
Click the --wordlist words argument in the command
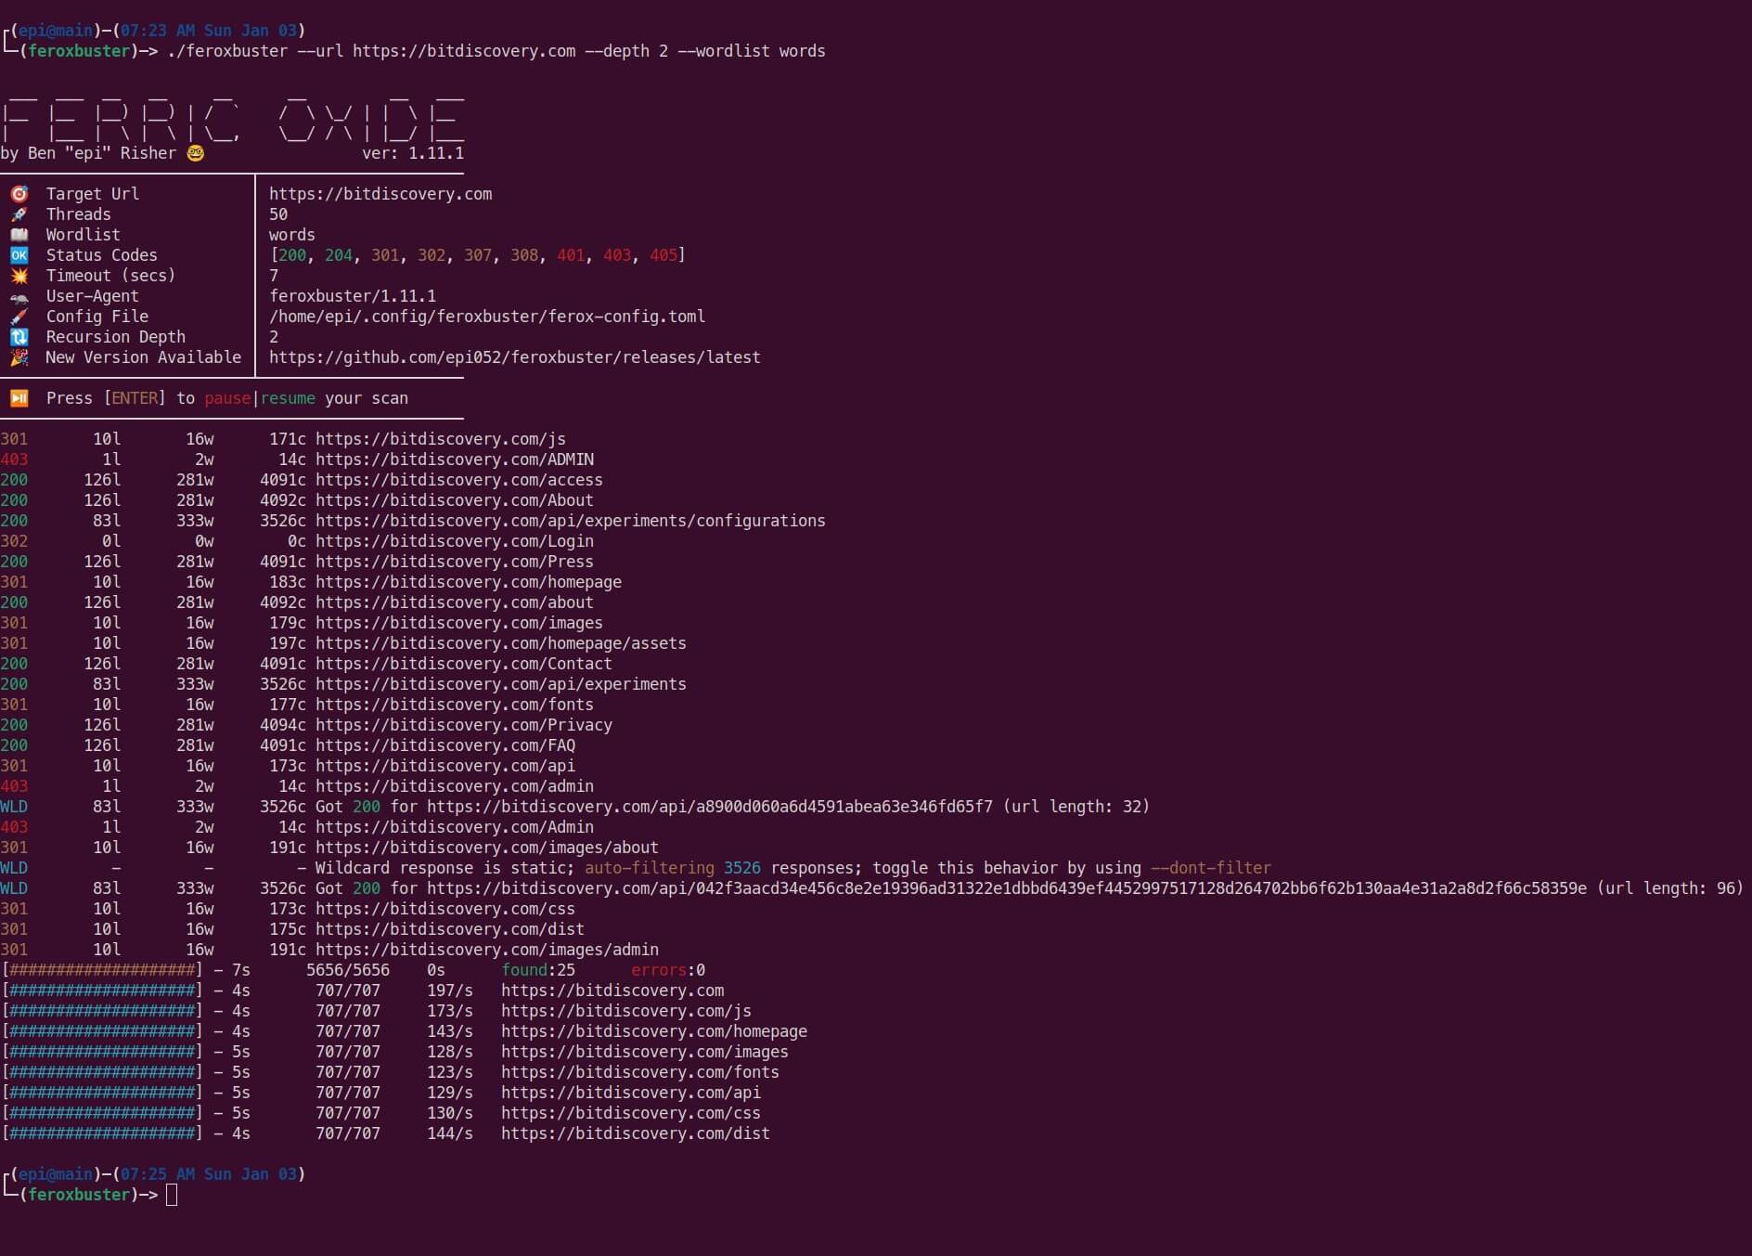click(x=752, y=51)
